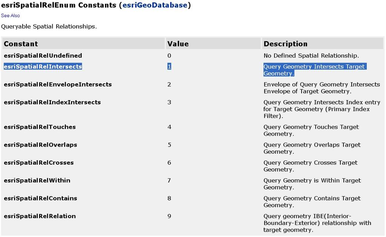Viewport: 386px width, 237px height.
Task: Click value 9 in the esriSpatialRelRelation row
Action: coord(169,216)
